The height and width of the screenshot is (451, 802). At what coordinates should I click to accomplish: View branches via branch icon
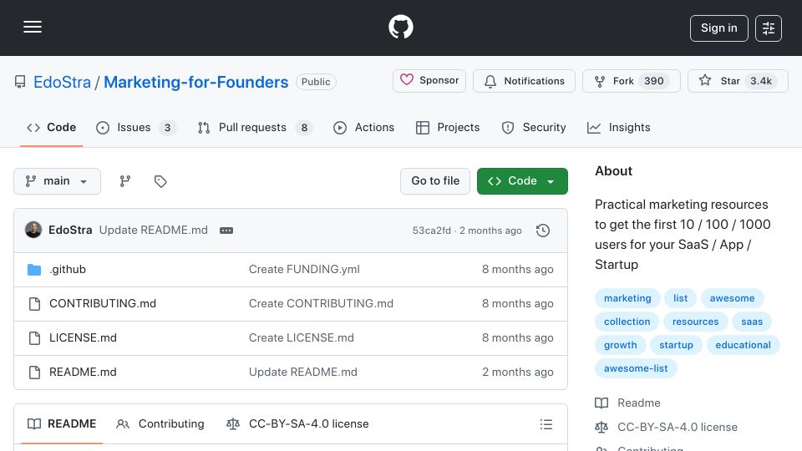click(x=124, y=181)
